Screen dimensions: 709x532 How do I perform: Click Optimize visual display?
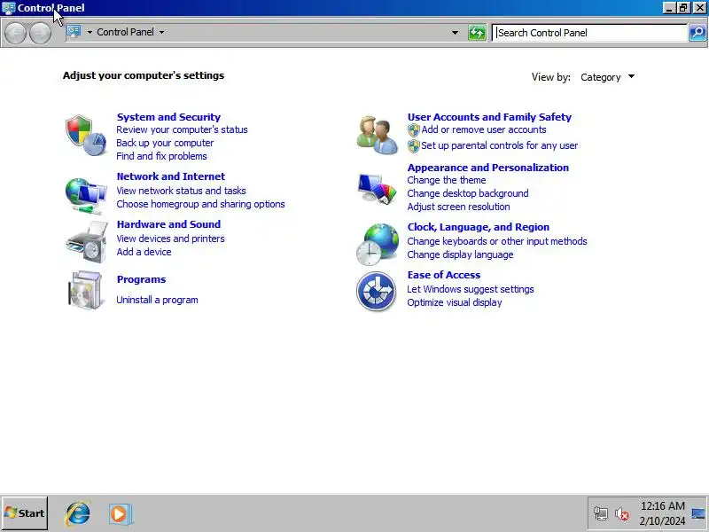point(455,302)
